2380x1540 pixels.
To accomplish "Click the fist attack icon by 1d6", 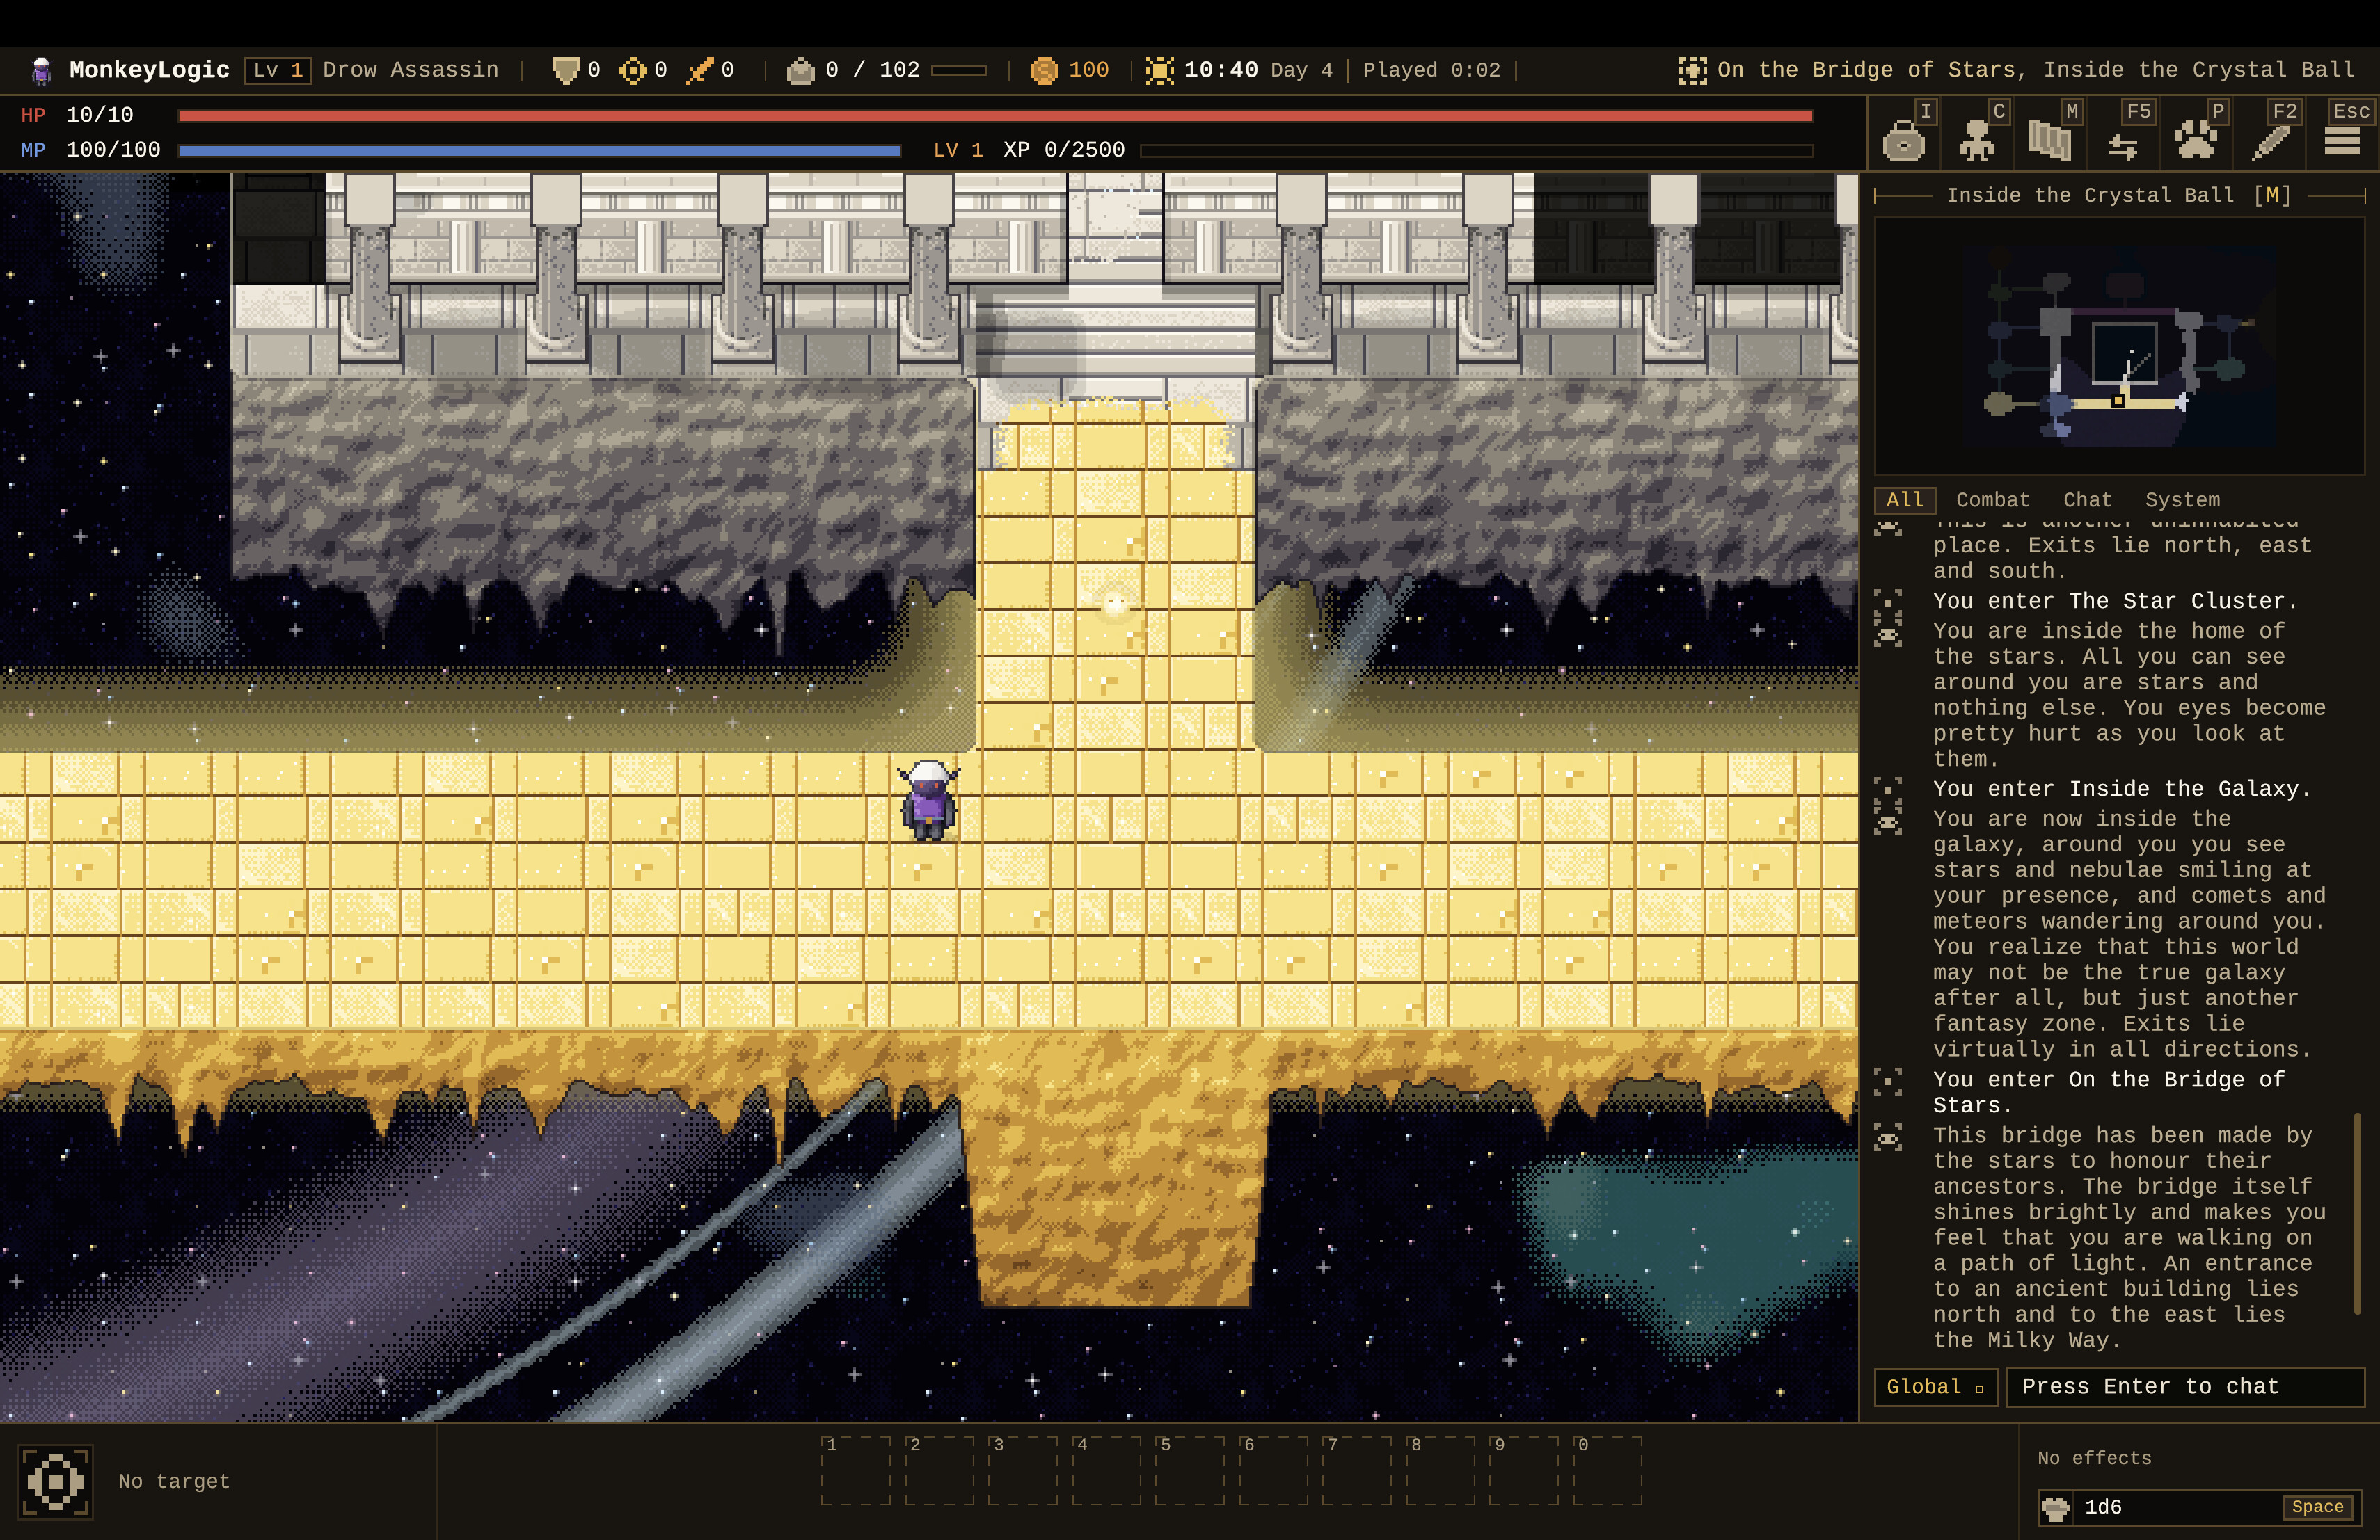I will pyautogui.click(x=2056, y=1507).
